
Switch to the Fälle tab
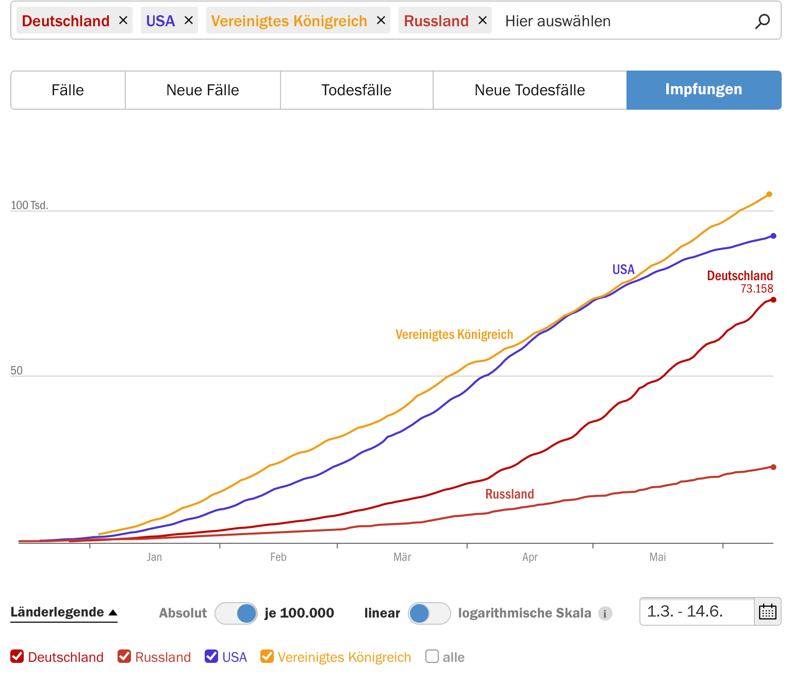click(68, 90)
